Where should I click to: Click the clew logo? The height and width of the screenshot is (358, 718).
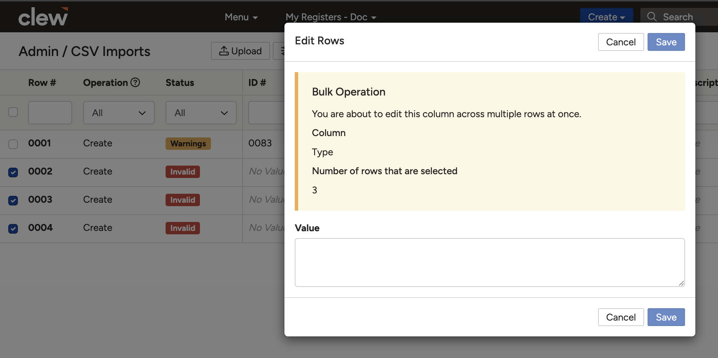[x=43, y=16]
